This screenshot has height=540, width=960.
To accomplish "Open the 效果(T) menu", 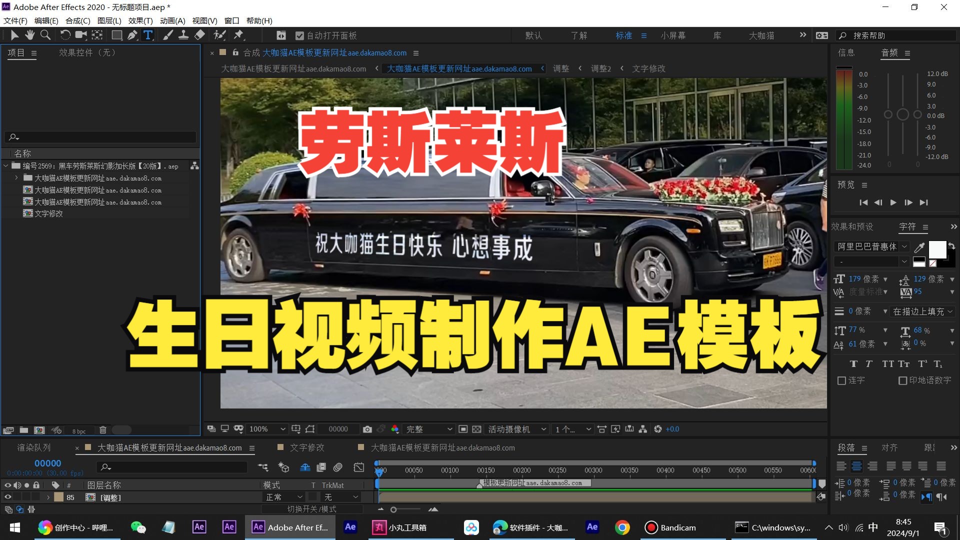I will click(140, 20).
